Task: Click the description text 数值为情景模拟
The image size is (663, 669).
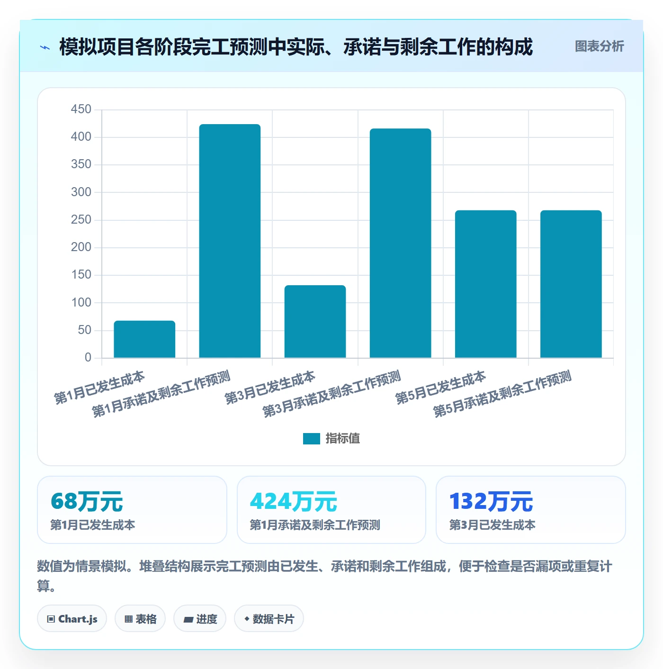Action: (82, 566)
